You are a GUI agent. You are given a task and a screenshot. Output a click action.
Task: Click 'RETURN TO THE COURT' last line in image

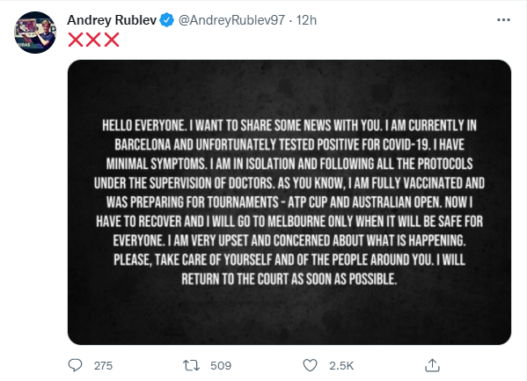click(x=289, y=279)
